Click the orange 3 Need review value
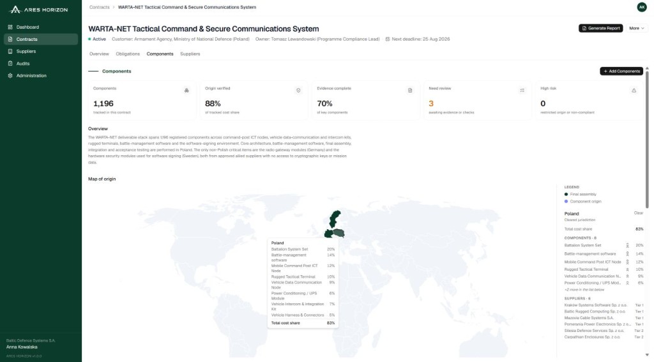Screen dimensions: 654x362 431,103
